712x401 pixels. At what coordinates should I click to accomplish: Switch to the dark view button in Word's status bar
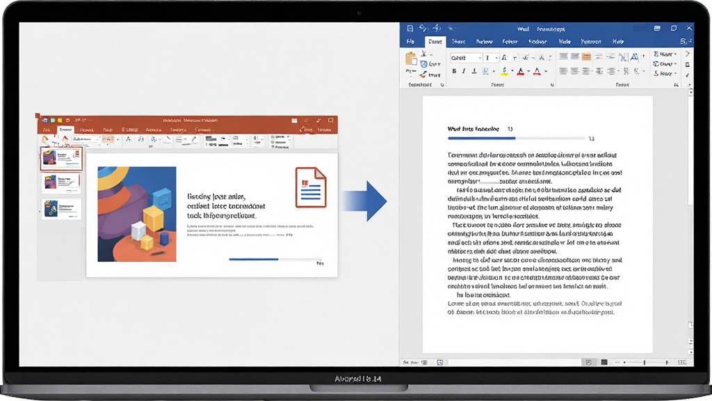[x=604, y=362]
